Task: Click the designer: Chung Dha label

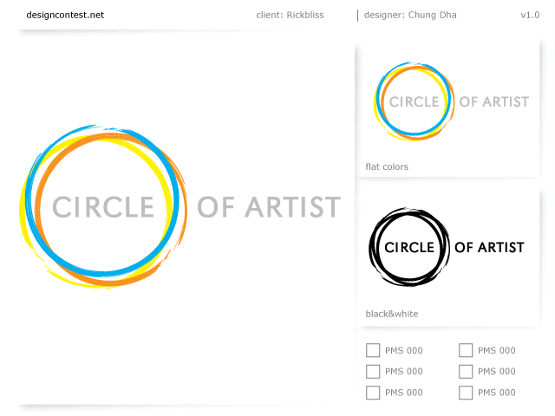Action: click(x=410, y=15)
